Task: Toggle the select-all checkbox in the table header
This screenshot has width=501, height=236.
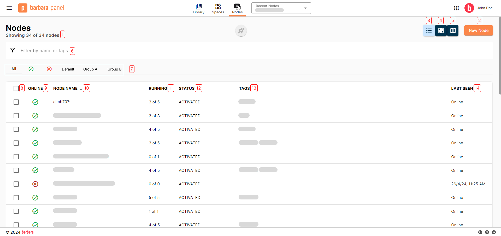Action: 16,88
